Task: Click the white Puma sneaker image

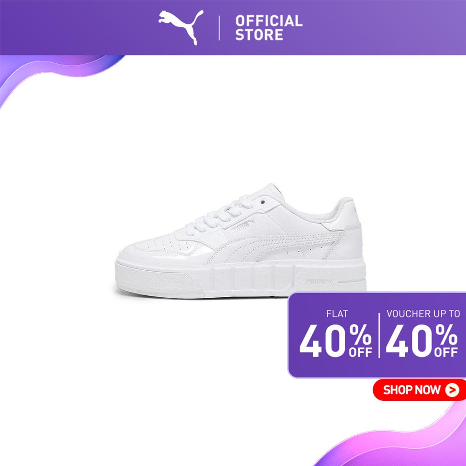Action: click(x=241, y=241)
